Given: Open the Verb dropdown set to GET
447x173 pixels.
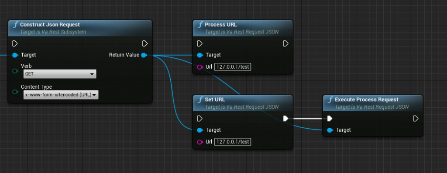Looking at the screenshot, I should [x=60, y=74].
